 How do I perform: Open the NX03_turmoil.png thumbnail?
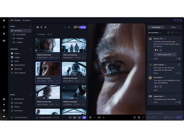coord(74,45)
